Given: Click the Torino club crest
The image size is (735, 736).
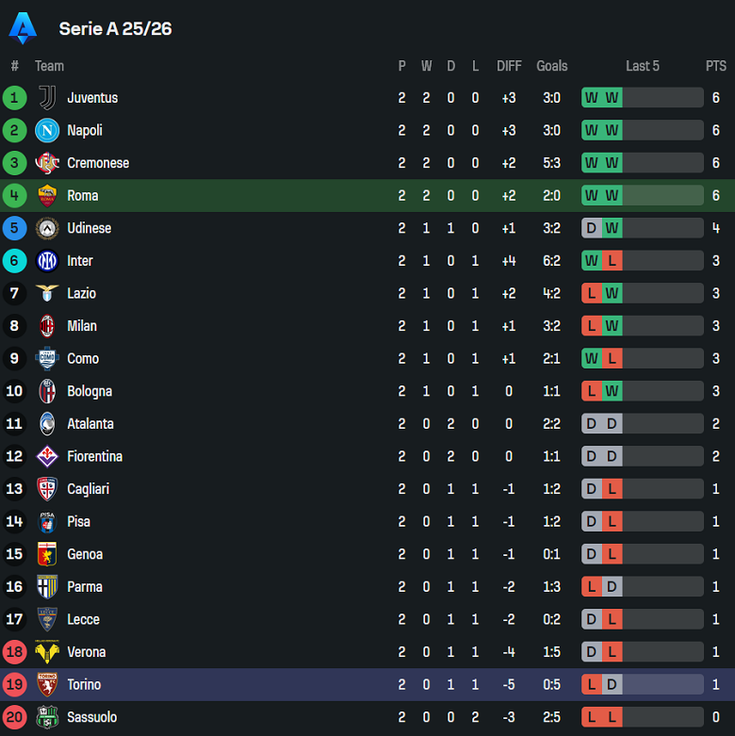Looking at the screenshot, I should click(x=47, y=684).
